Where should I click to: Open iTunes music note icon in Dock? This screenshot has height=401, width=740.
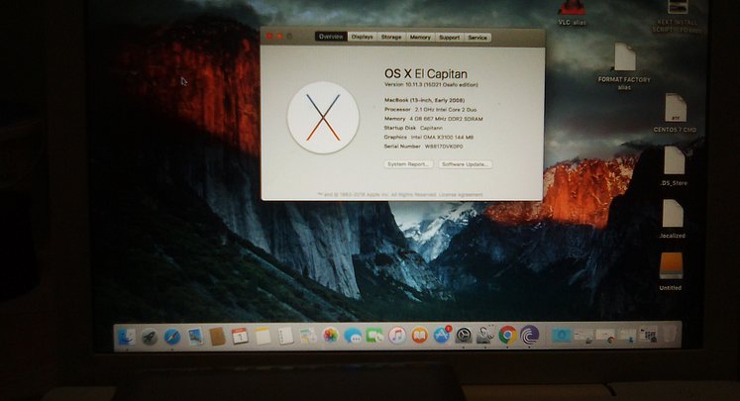click(x=397, y=336)
